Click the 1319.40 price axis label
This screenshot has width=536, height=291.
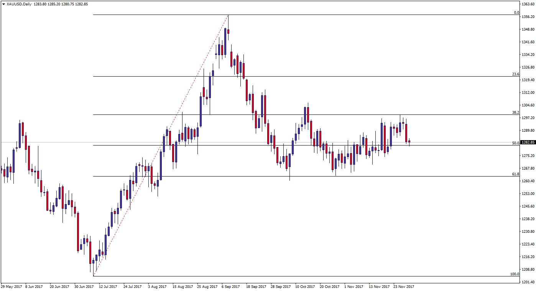(528, 80)
